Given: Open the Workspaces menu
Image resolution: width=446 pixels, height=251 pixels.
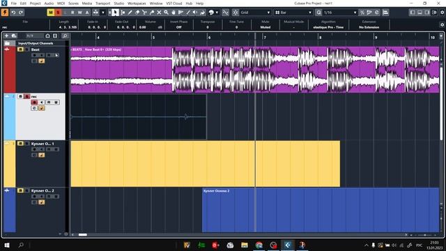Looking at the screenshot, I should click(x=137, y=3).
